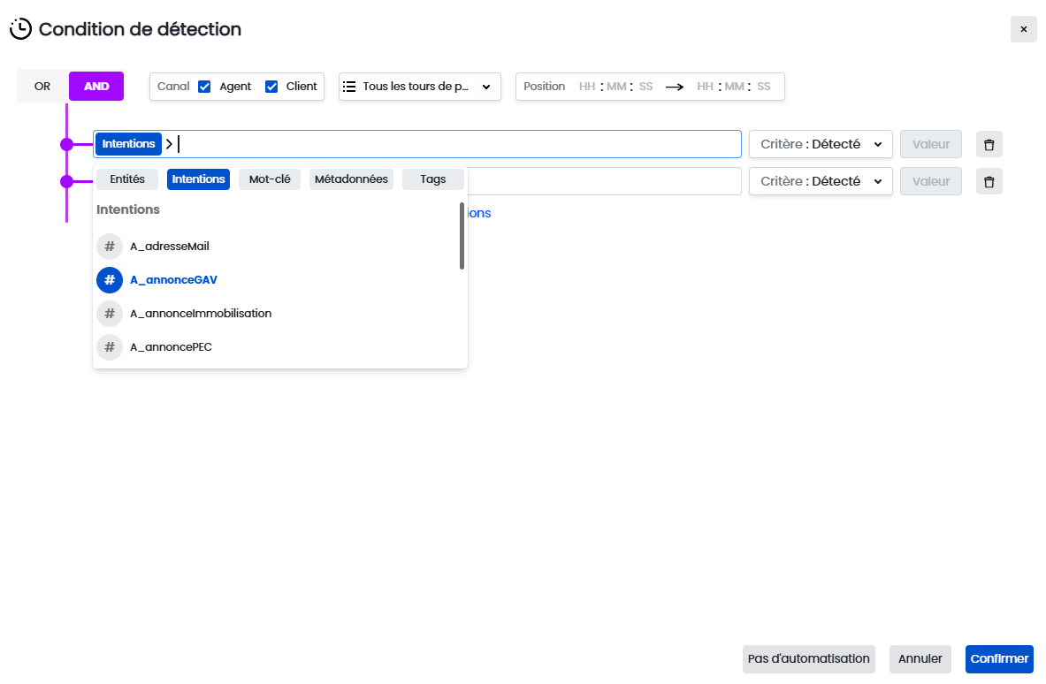Viewport: 1046px width, 684px height.
Task: Click the highlighted A_annonceGAV hash icon
Action: 110,280
